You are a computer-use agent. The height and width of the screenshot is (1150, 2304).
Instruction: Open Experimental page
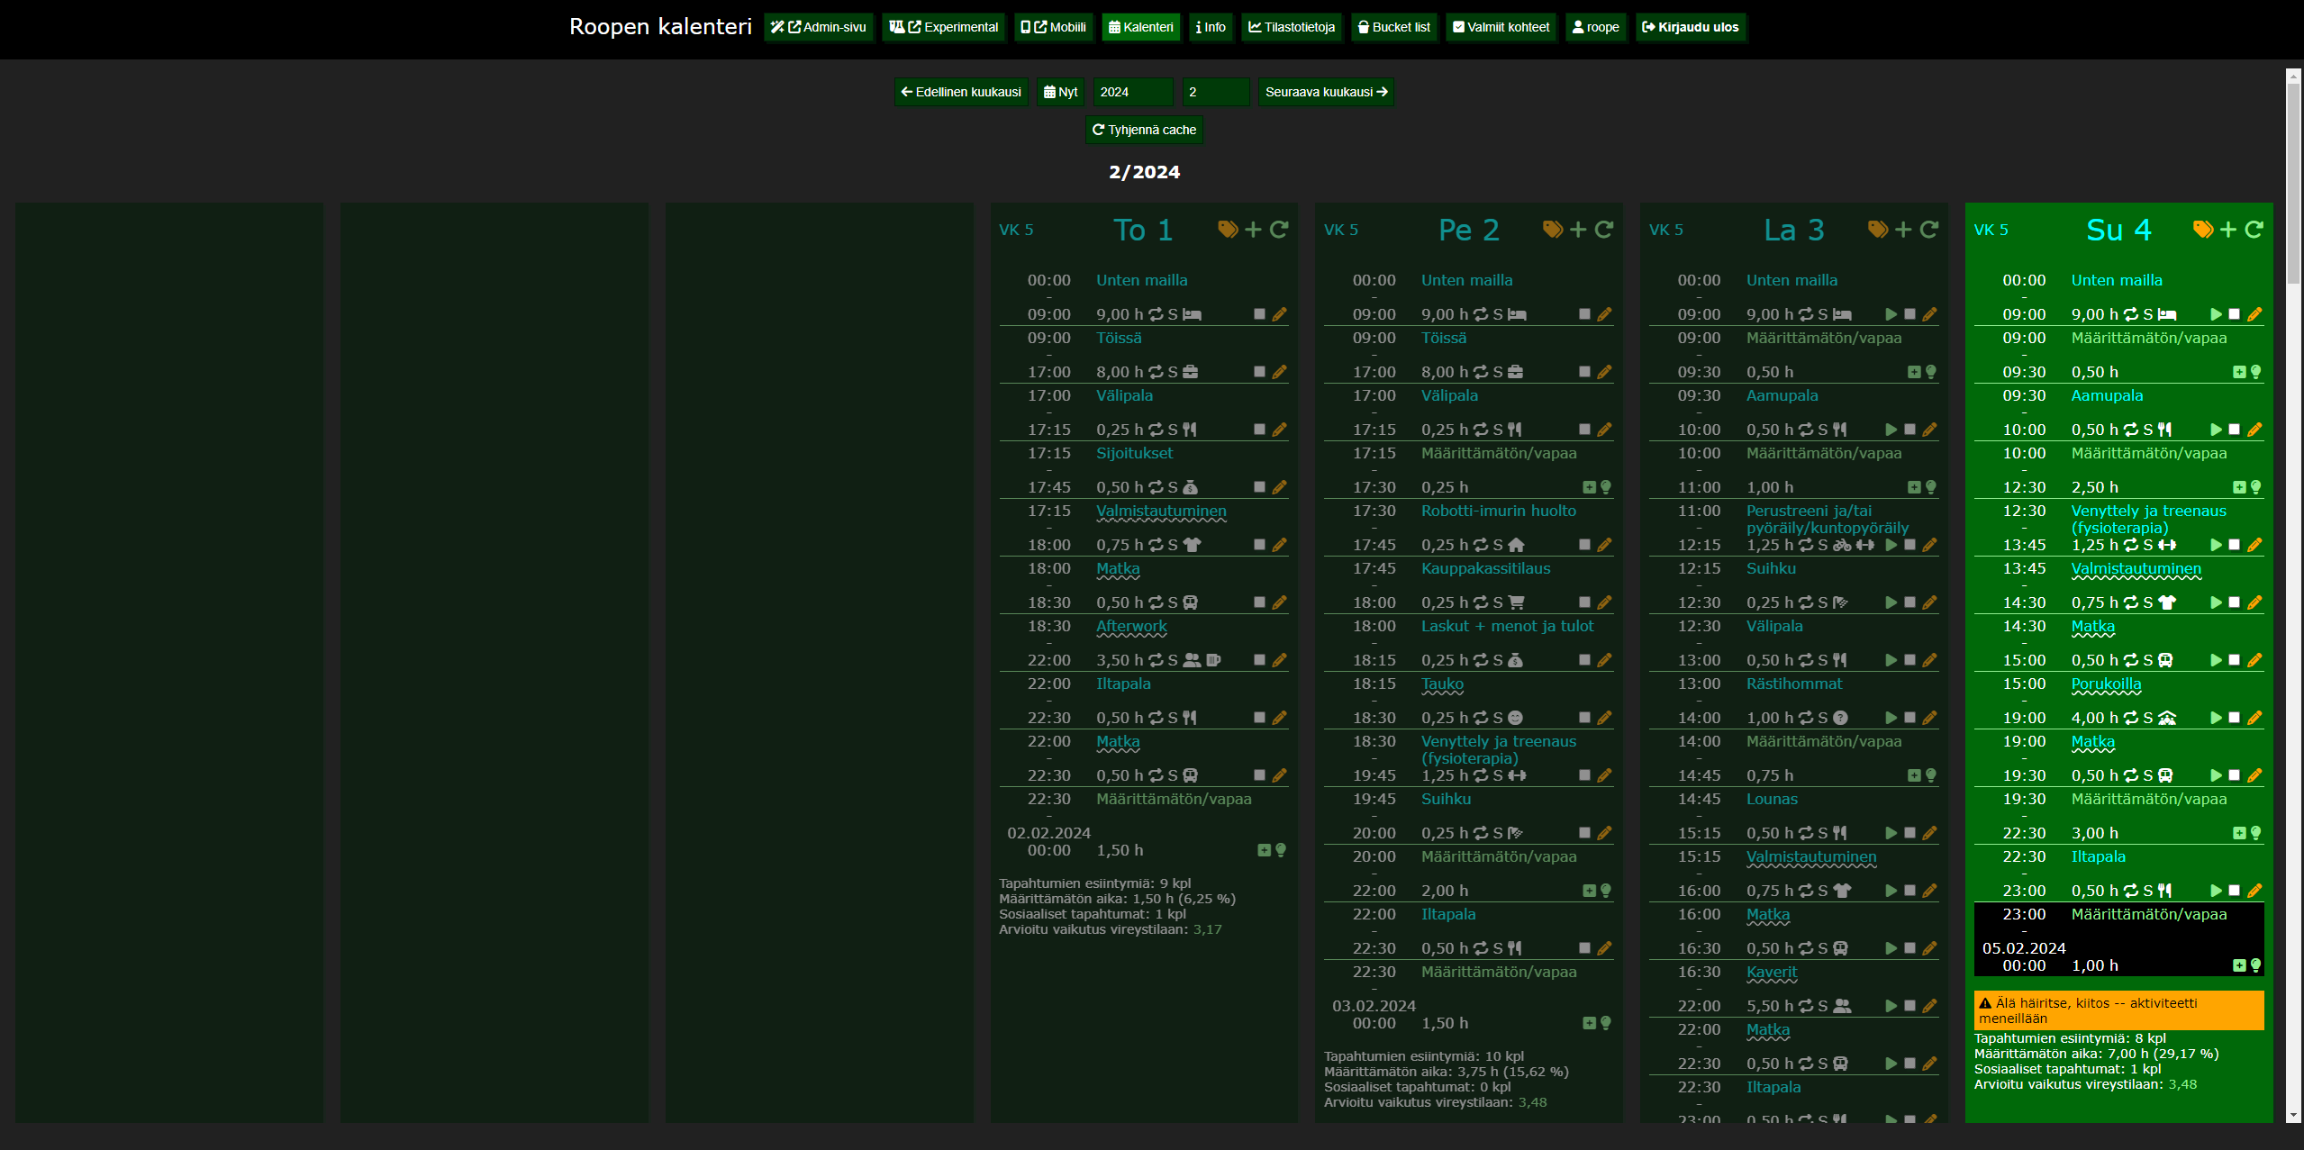pos(944,27)
